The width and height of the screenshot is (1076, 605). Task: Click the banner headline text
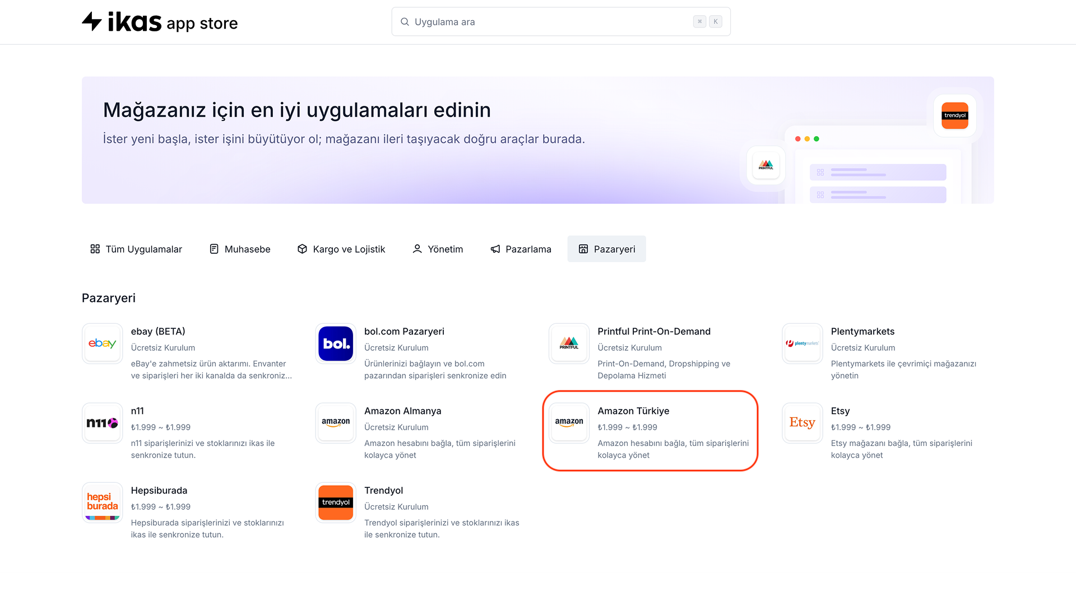click(x=296, y=110)
